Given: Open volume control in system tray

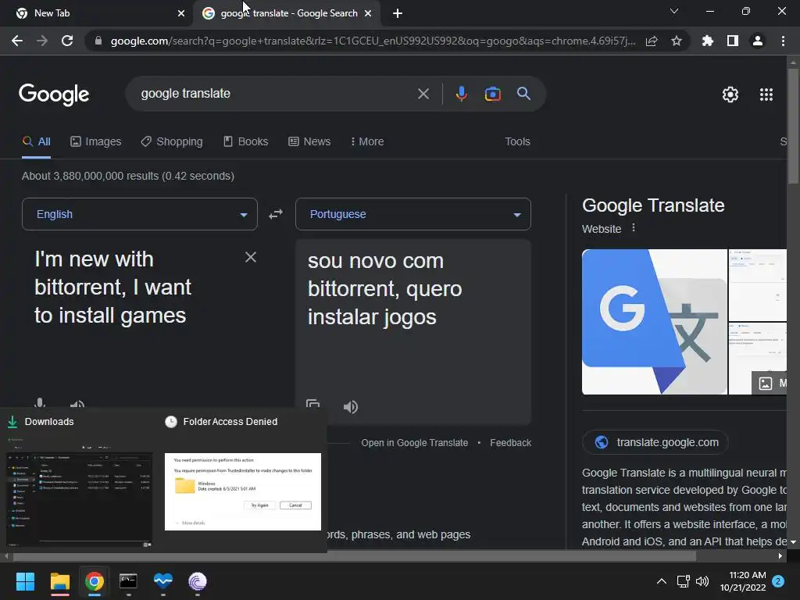Looking at the screenshot, I should (702, 581).
